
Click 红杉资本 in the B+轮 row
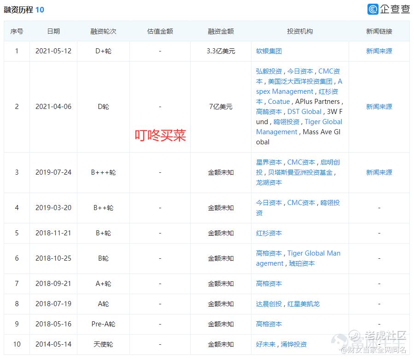[269, 233]
